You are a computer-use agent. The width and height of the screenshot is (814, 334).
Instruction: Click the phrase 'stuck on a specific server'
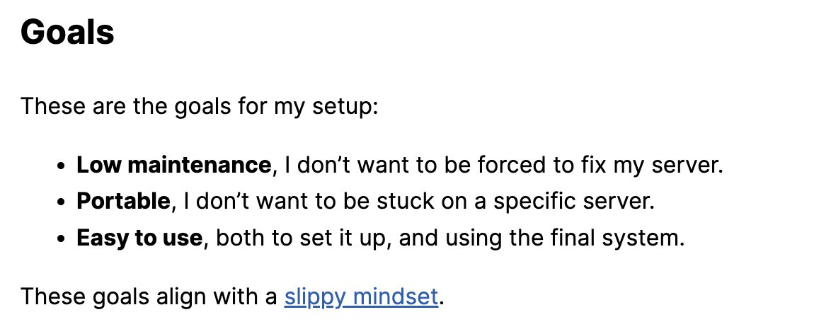(511, 201)
